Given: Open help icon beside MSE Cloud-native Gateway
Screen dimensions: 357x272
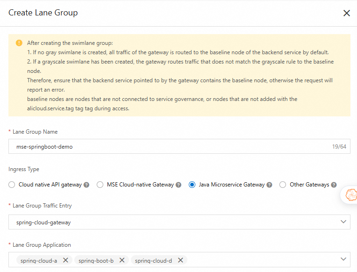Looking at the screenshot, I should pos(178,185).
